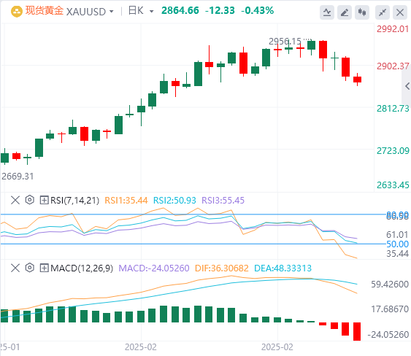
Task: Click the RSI1:35.44 value
Action: (126, 201)
